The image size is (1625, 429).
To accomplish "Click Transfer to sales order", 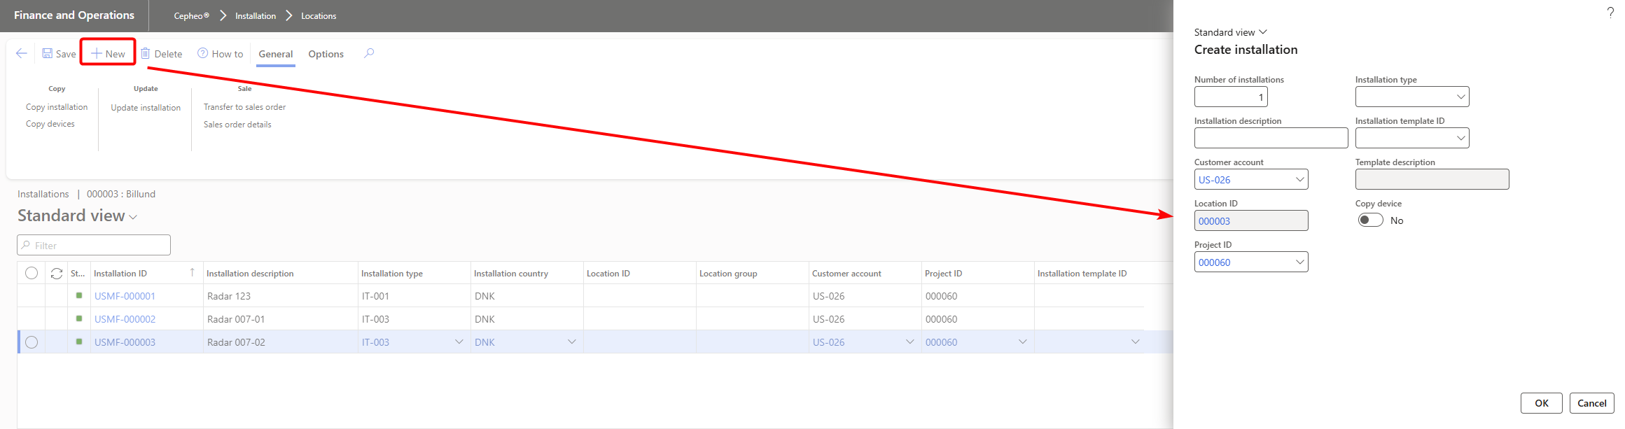I will 244,107.
